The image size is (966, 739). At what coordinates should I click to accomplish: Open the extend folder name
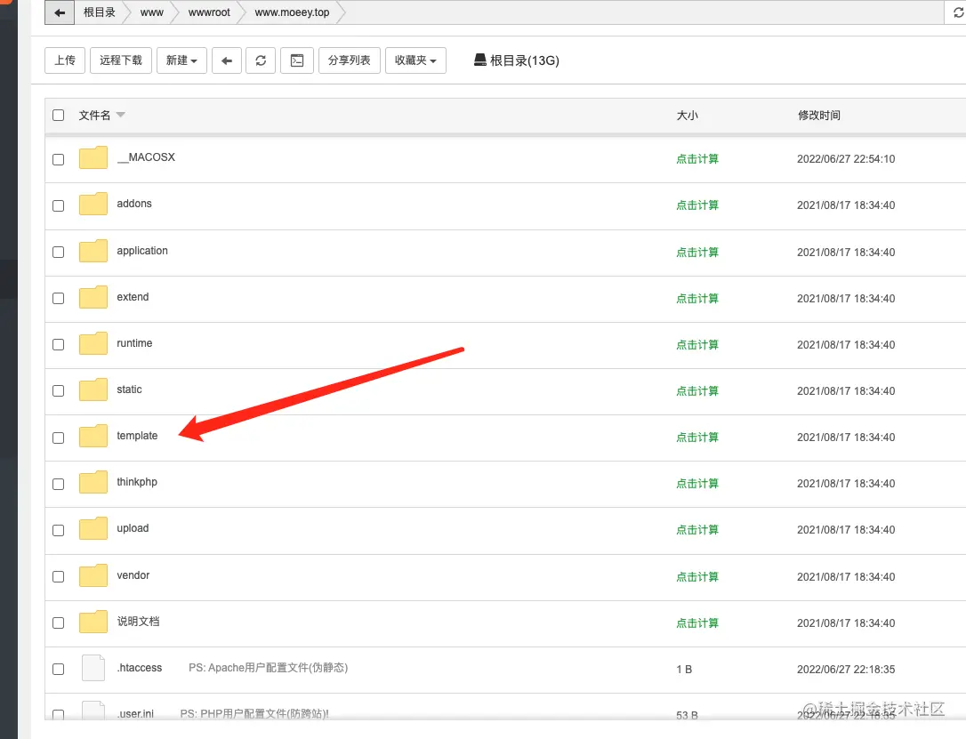click(133, 297)
